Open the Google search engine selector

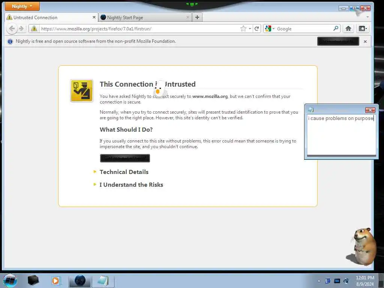[270, 28]
